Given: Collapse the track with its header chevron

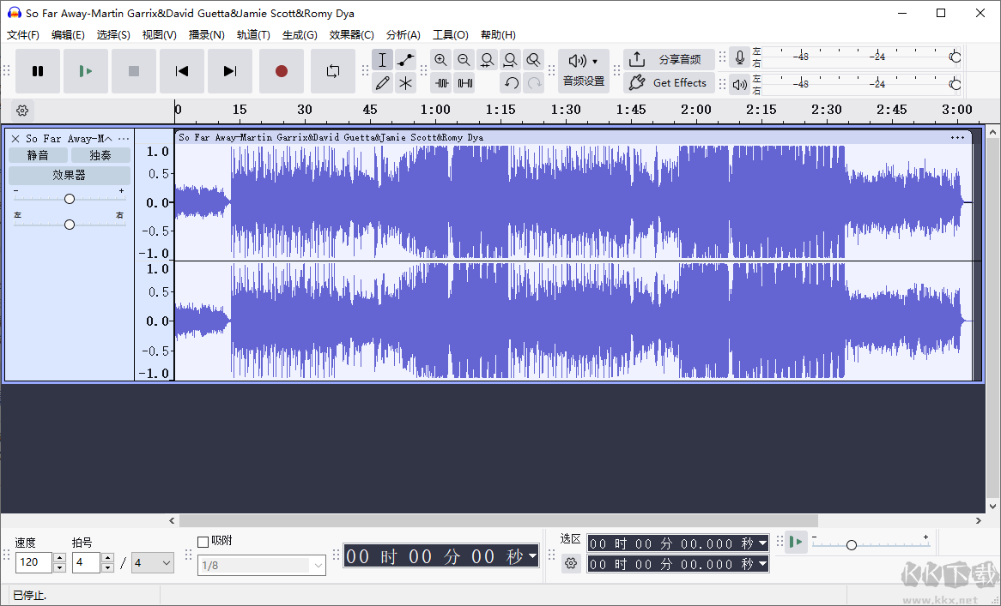Looking at the screenshot, I should pos(106,137).
